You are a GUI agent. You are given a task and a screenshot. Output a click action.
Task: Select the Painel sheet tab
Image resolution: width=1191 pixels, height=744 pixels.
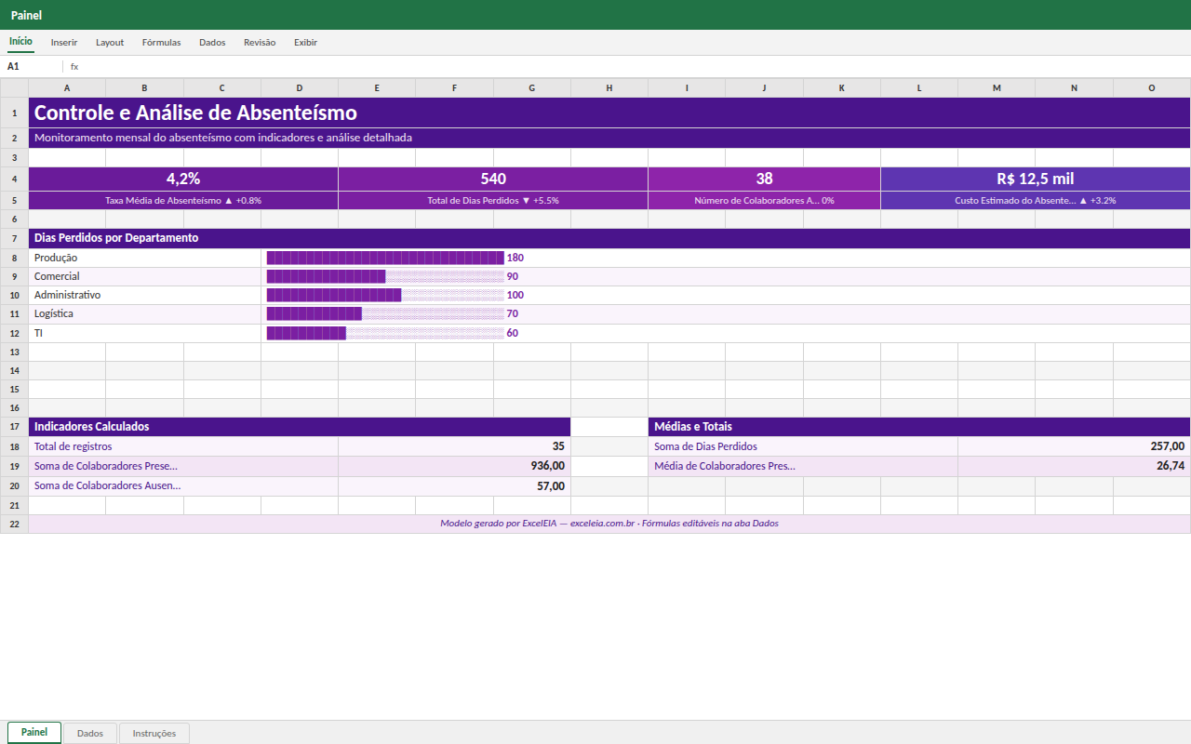point(34,733)
